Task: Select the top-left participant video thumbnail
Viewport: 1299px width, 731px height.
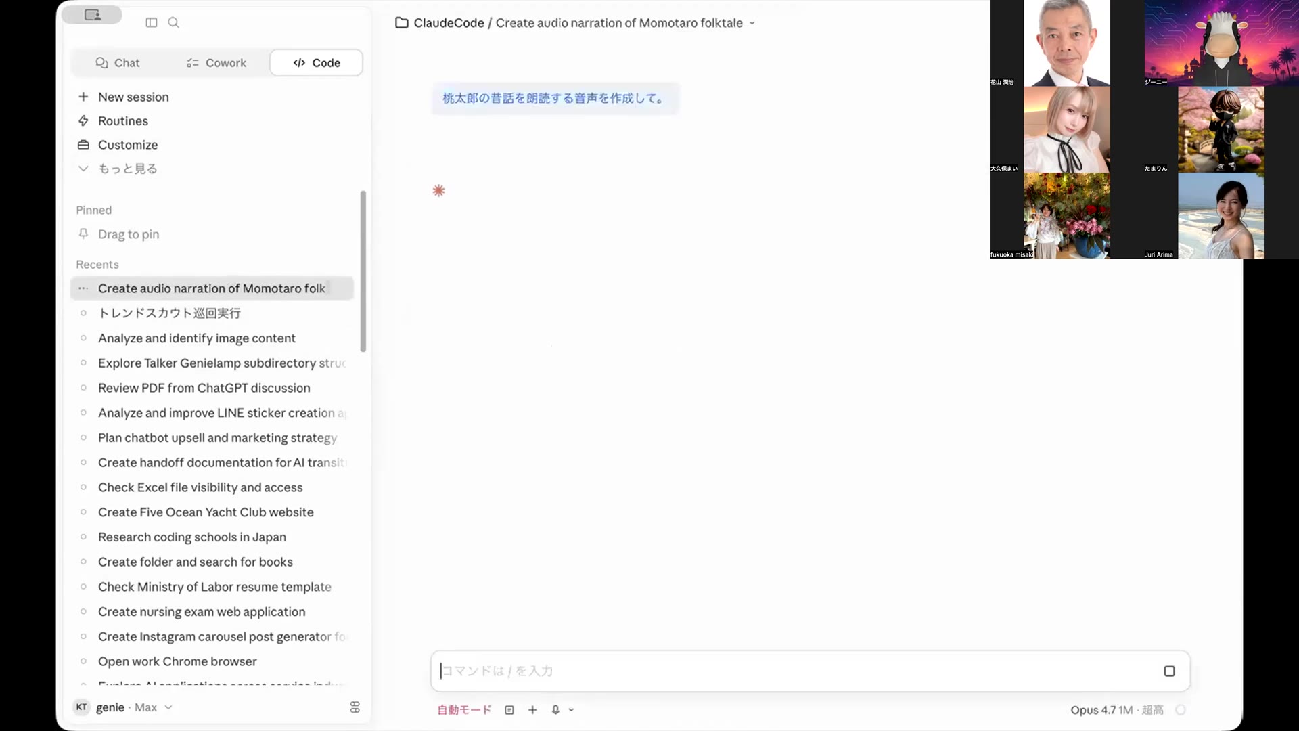Action: point(1067,43)
